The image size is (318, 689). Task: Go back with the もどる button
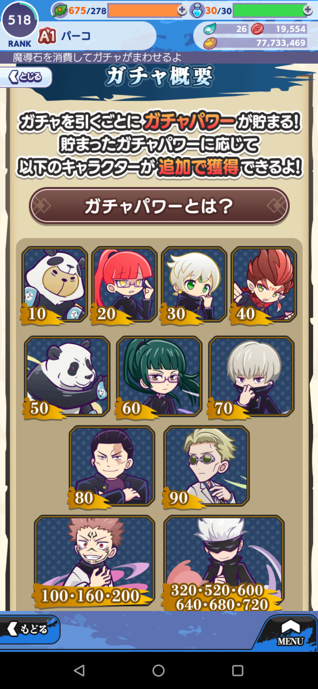tap(29, 629)
